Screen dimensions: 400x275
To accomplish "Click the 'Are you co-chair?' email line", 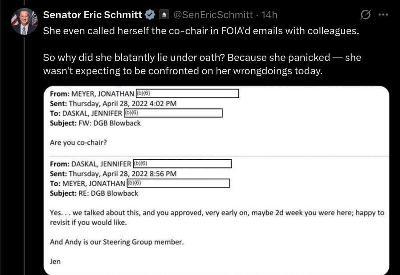I will click(78, 142).
